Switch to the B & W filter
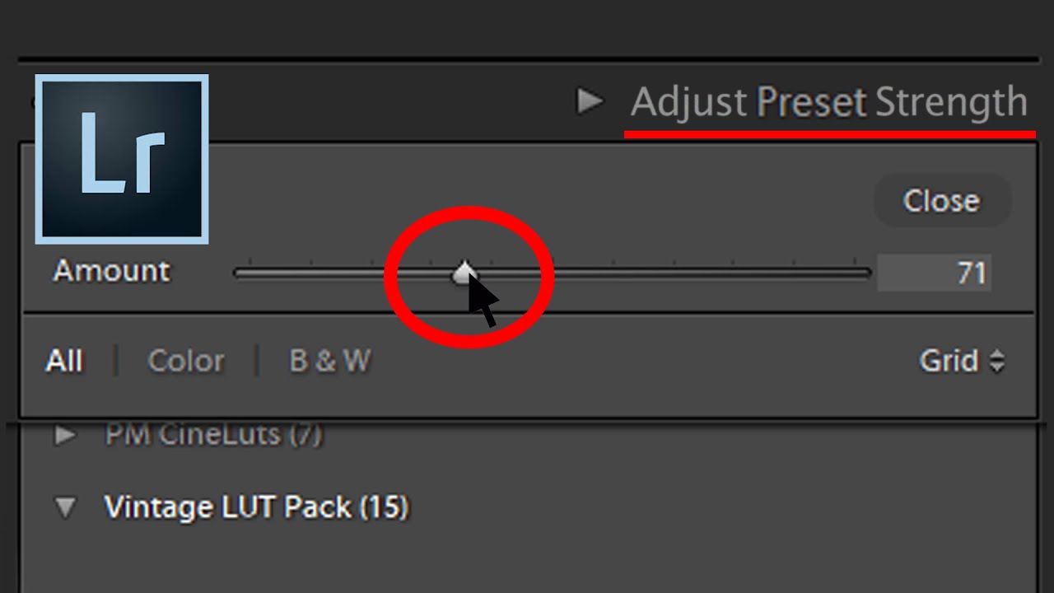The height and width of the screenshot is (593, 1054). pyautogui.click(x=330, y=361)
